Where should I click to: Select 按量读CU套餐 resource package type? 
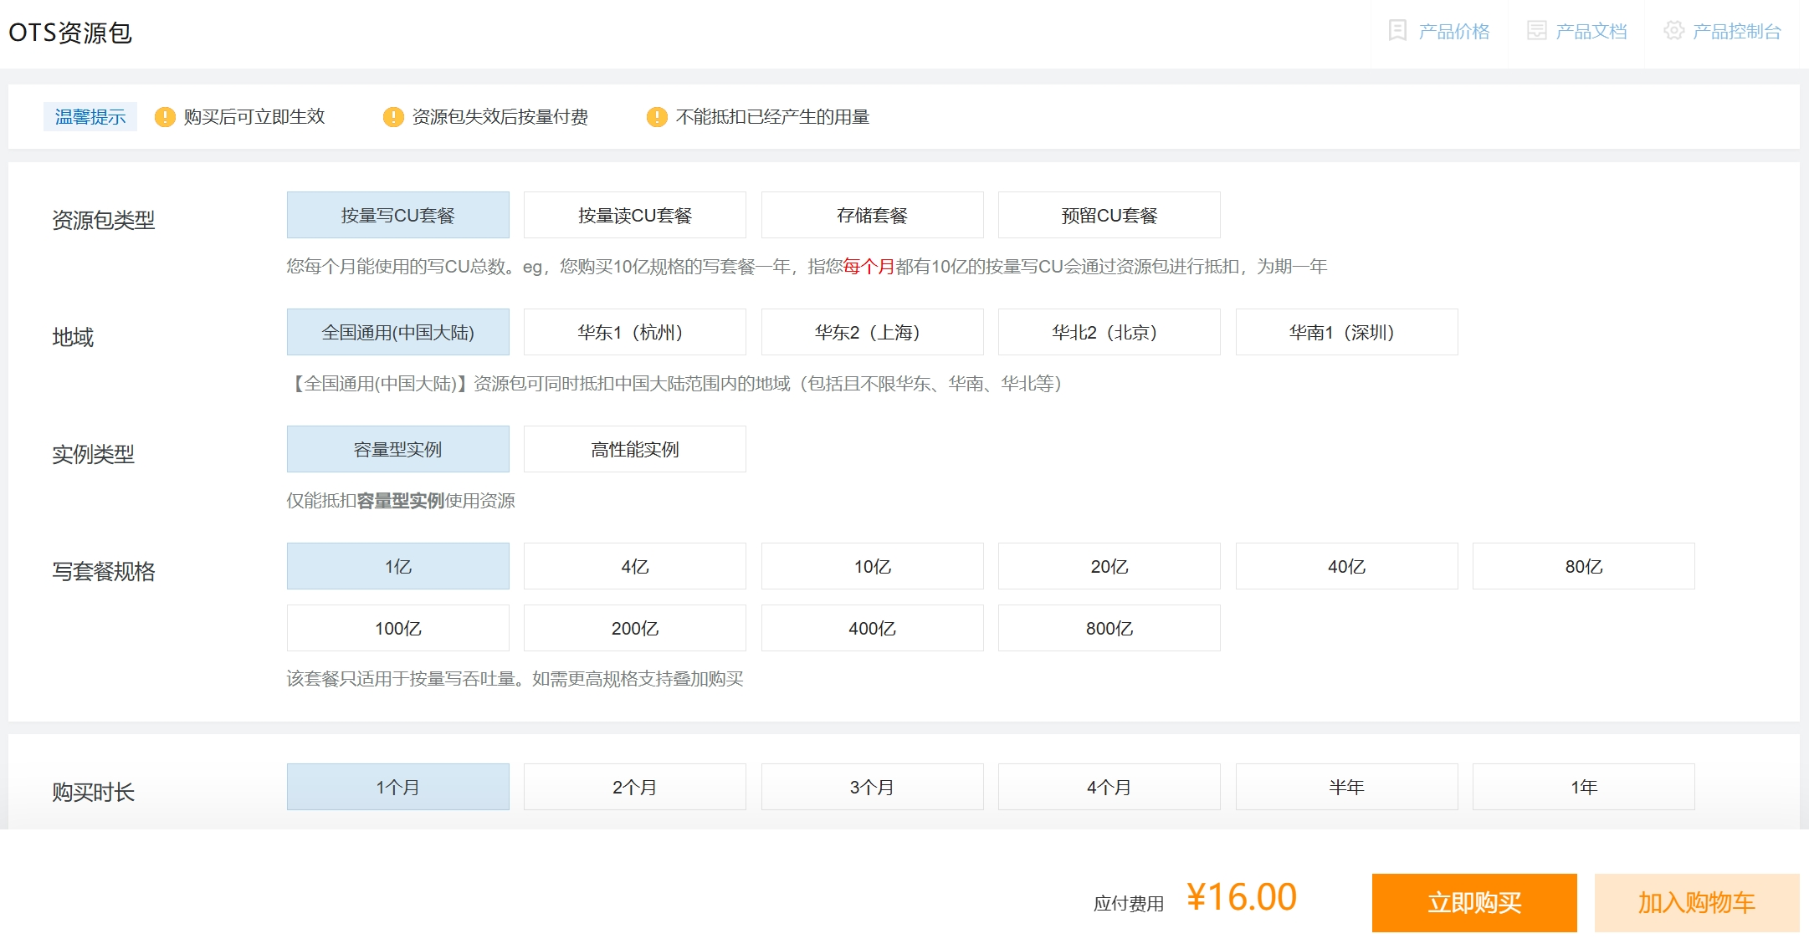(x=635, y=215)
